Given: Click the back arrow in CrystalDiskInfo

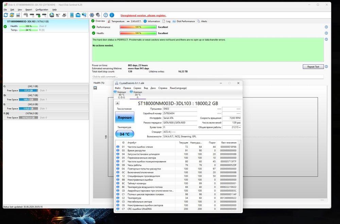Looking at the screenshot, I should point(117,103).
